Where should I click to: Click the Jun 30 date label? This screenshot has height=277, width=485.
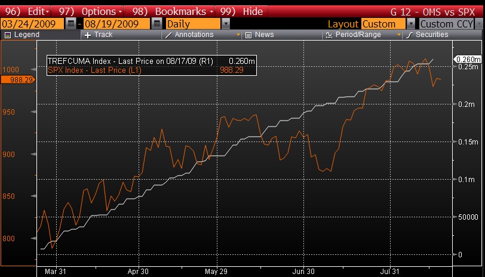(x=303, y=272)
